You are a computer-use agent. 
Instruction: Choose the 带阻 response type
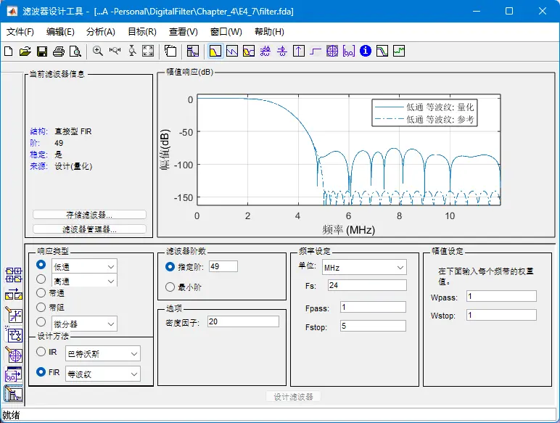pos(41,307)
